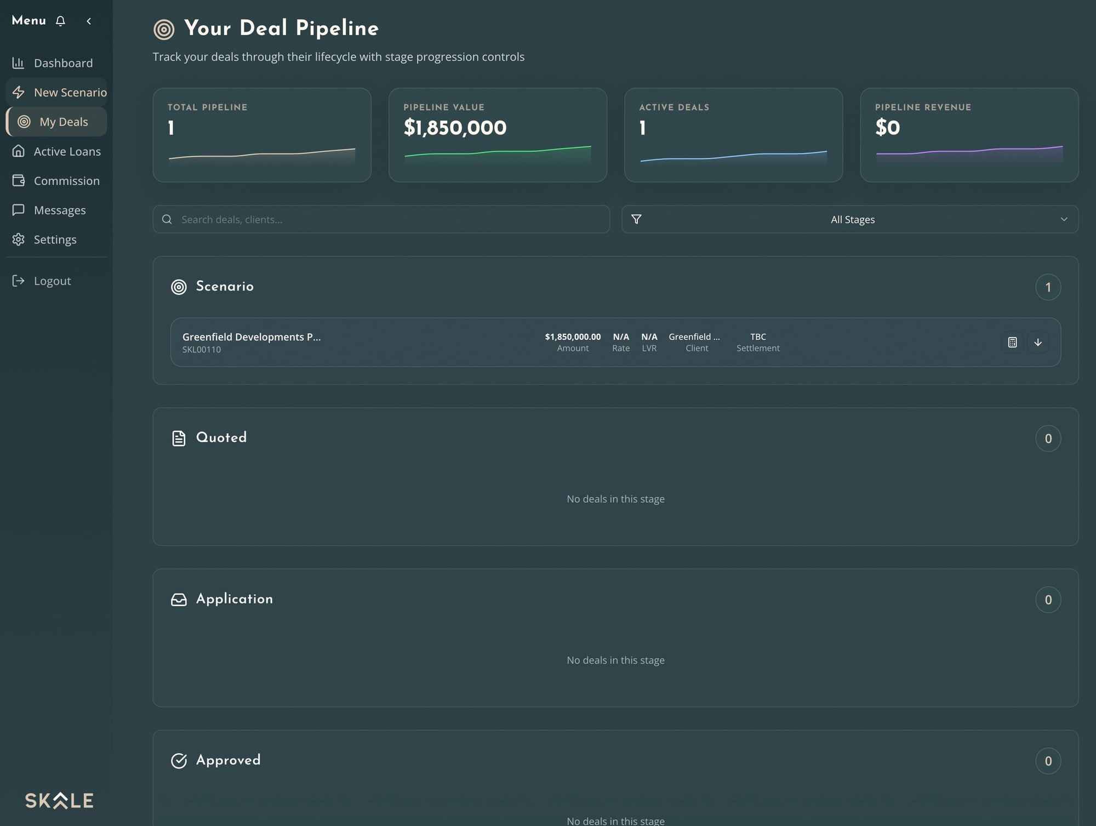The height and width of the screenshot is (826, 1096).
Task: Click the Logout link
Action: coord(52,281)
